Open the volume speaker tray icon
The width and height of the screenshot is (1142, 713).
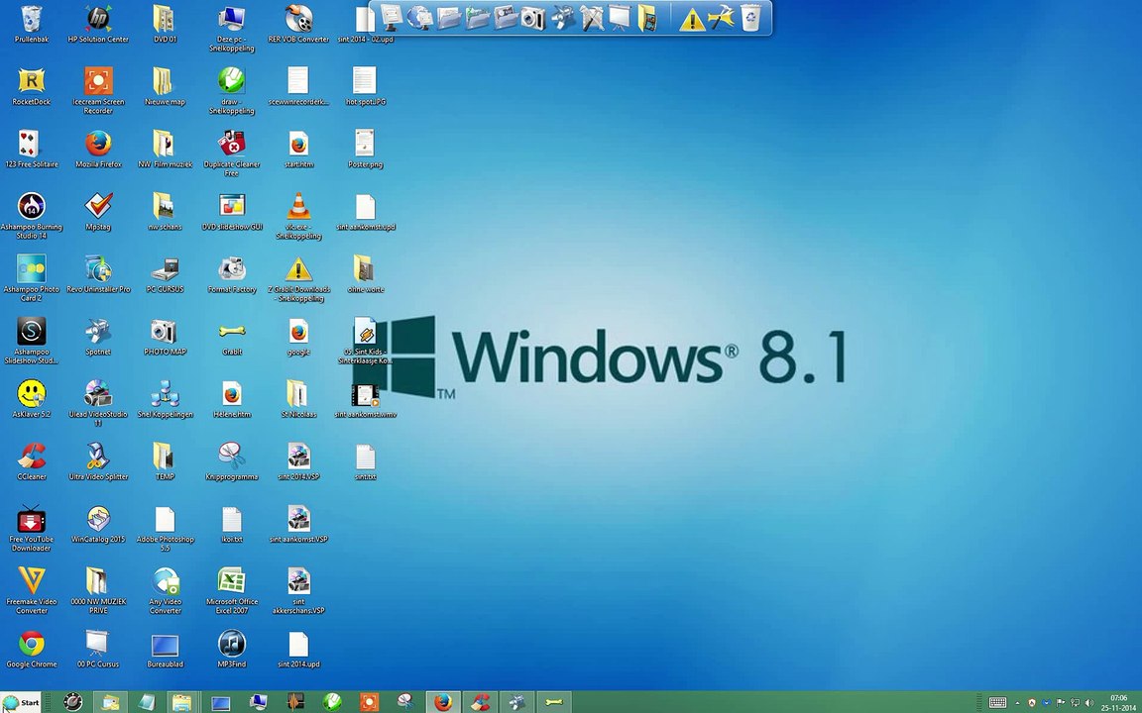(x=1088, y=703)
